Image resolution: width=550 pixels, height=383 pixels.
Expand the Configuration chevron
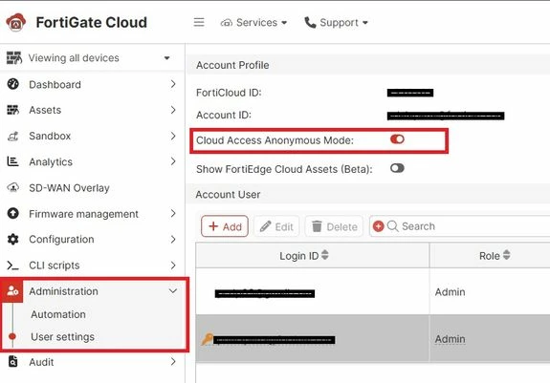point(173,239)
